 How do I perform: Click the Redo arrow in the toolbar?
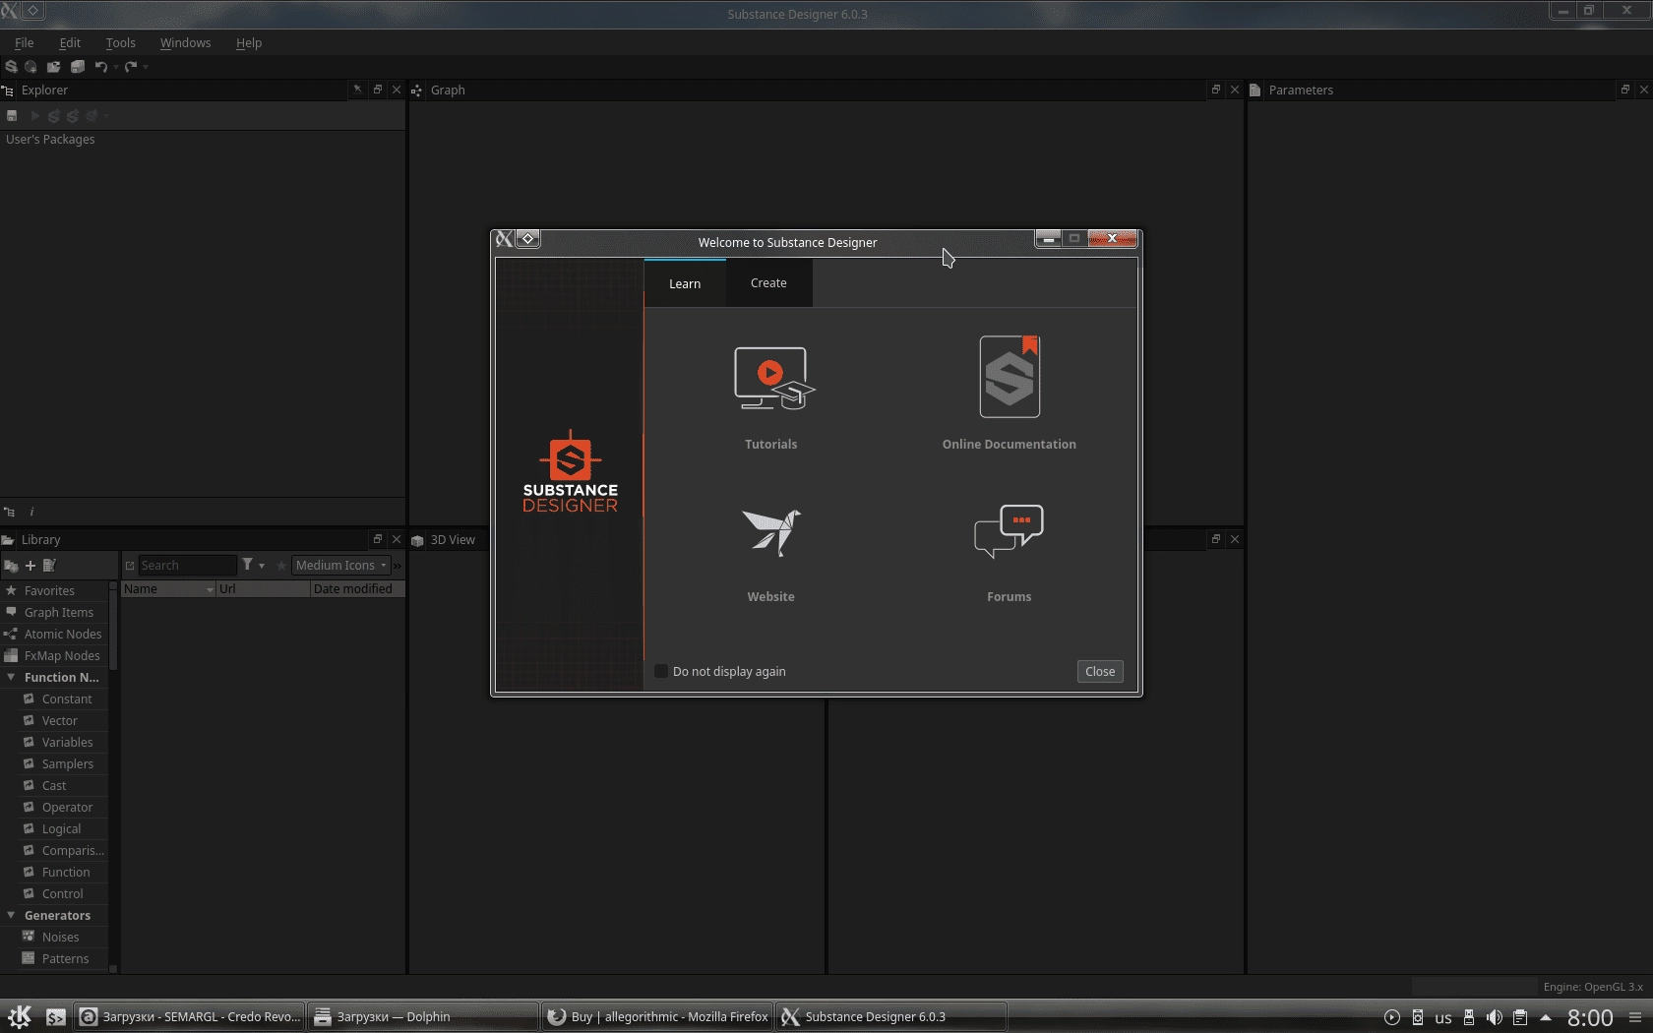[x=130, y=67]
